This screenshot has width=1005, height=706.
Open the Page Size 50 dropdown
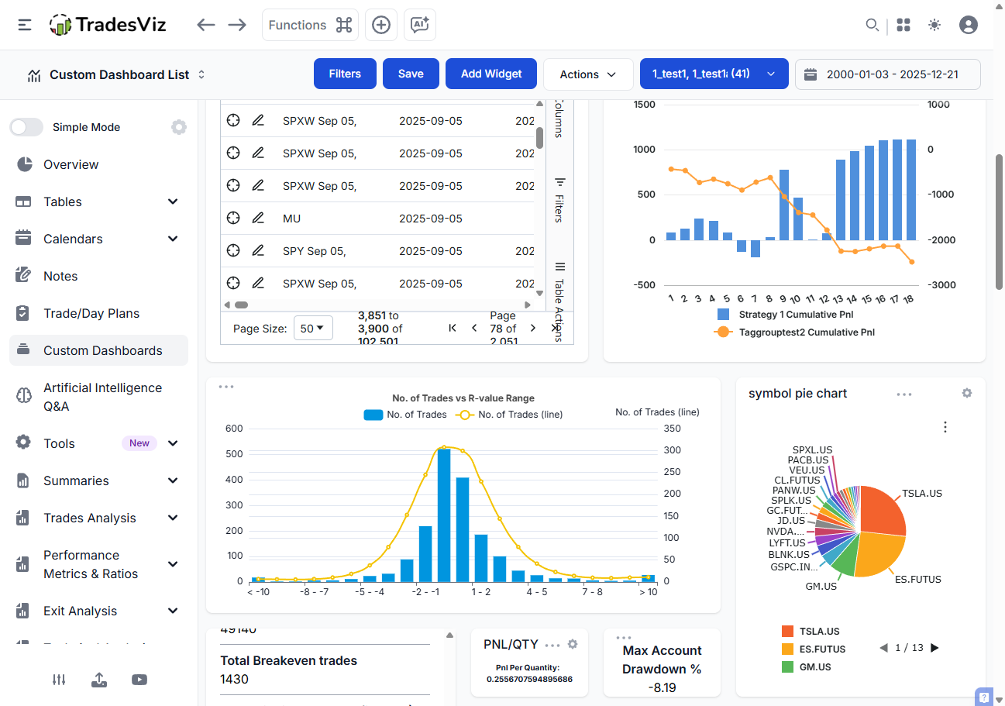pyautogui.click(x=313, y=328)
